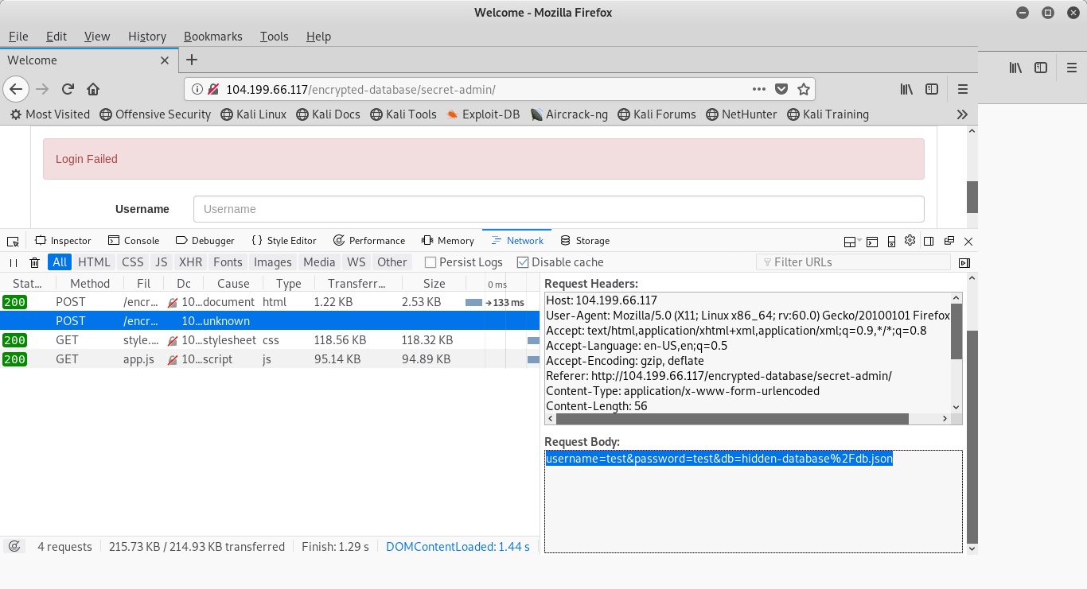Collapse the request details side panel
Image resolution: width=1087 pixels, height=589 pixels.
pyautogui.click(x=964, y=262)
